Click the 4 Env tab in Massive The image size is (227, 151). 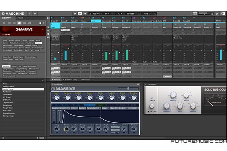click(90, 105)
